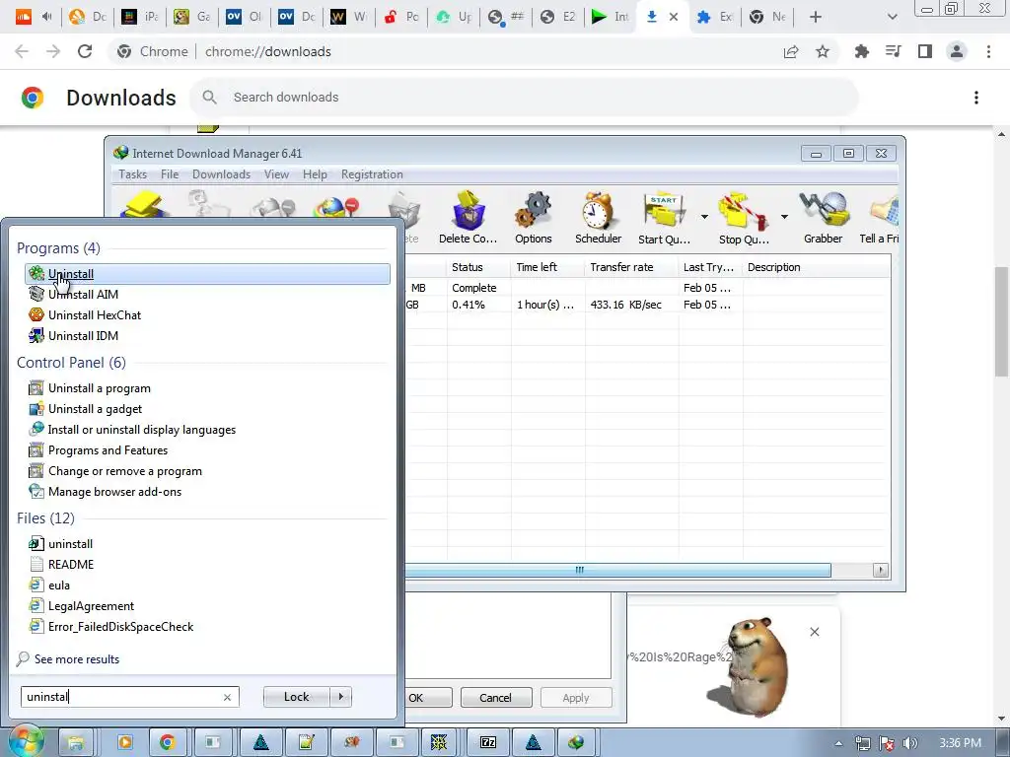Open Chrome icon in the taskbar
Image resolution: width=1010 pixels, height=757 pixels.
(x=168, y=743)
